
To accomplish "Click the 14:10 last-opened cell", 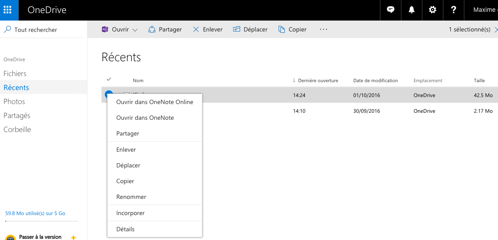I will (x=299, y=111).
